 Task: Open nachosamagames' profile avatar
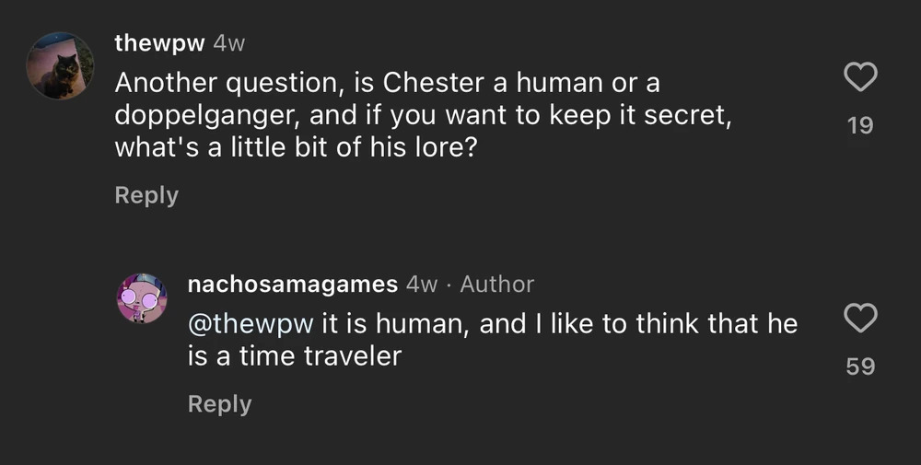tap(143, 298)
